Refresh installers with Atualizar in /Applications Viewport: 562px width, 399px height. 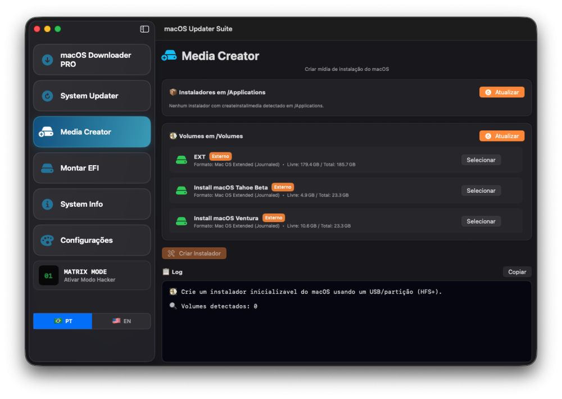click(x=502, y=92)
